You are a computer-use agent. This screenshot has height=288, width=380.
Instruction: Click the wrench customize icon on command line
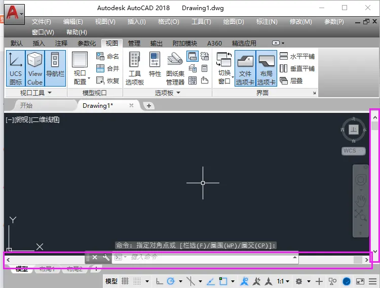coord(106,257)
